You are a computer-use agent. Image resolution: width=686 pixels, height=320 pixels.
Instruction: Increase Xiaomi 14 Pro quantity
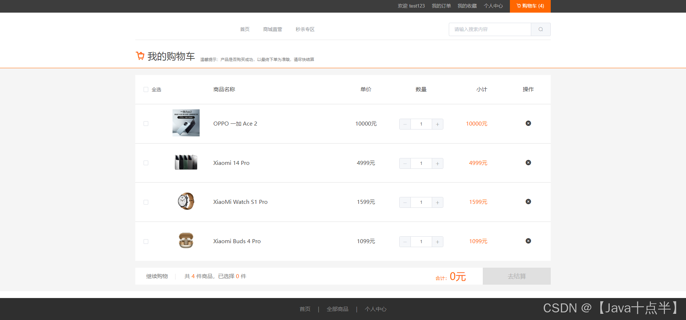point(438,163)
